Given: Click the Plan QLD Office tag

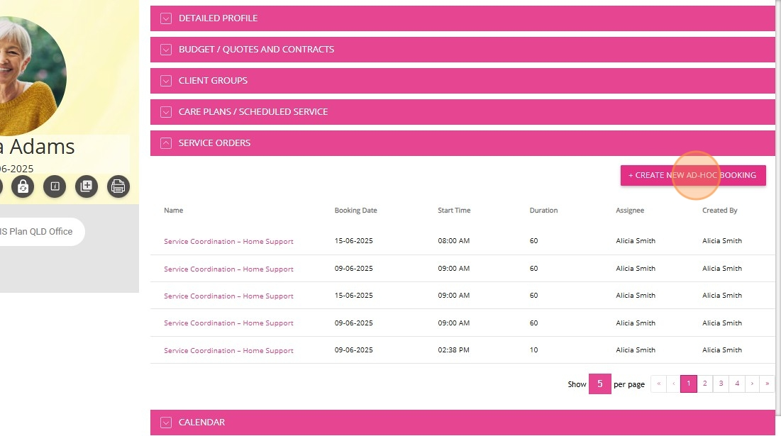Looking at the screenshot, I should coord(39,232).
